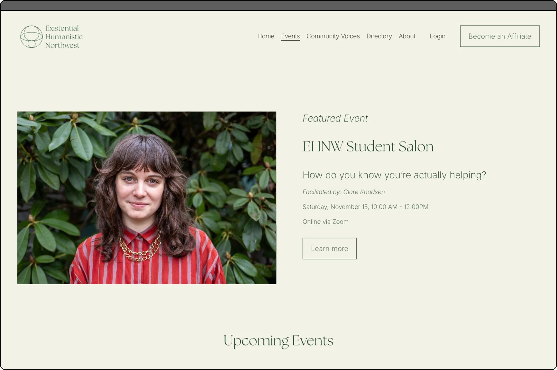Click the Online via Zoom text
The width and height of the screenshot is (557, 370).
point(325,221)
